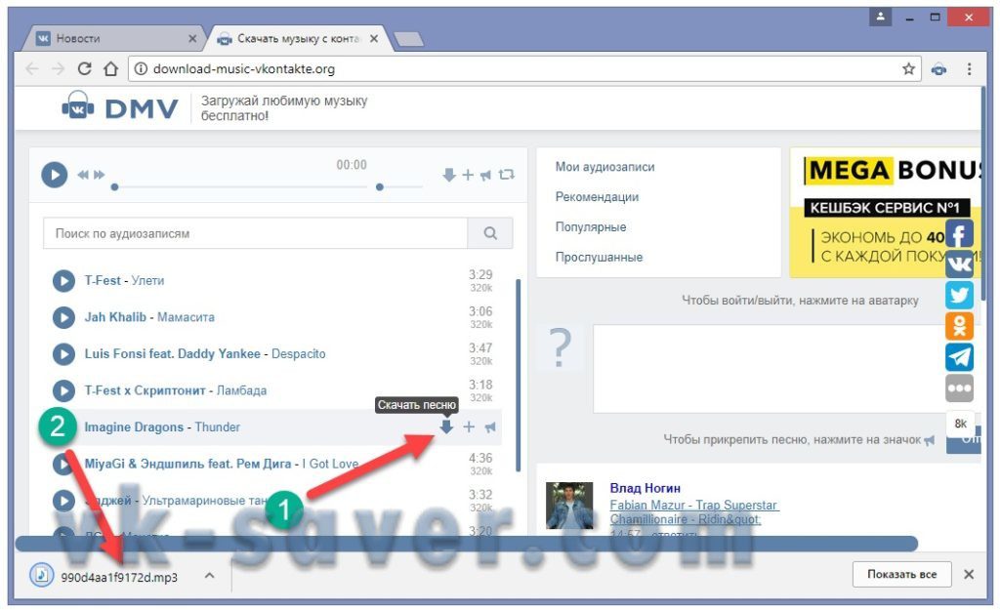This screenshot has height=610, width=1000.
Task: Click the player's megaphone share icon
Action: 486,175
